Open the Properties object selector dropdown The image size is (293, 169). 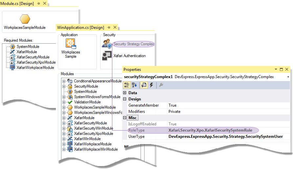(288, 77)
